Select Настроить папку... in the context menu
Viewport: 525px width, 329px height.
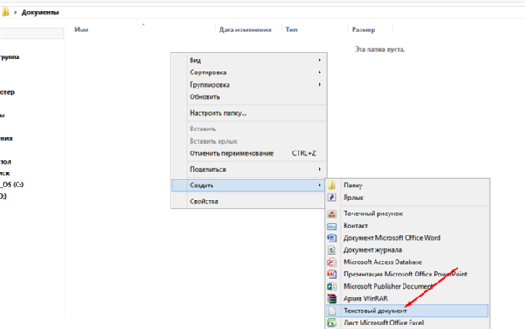click(248, 113)
